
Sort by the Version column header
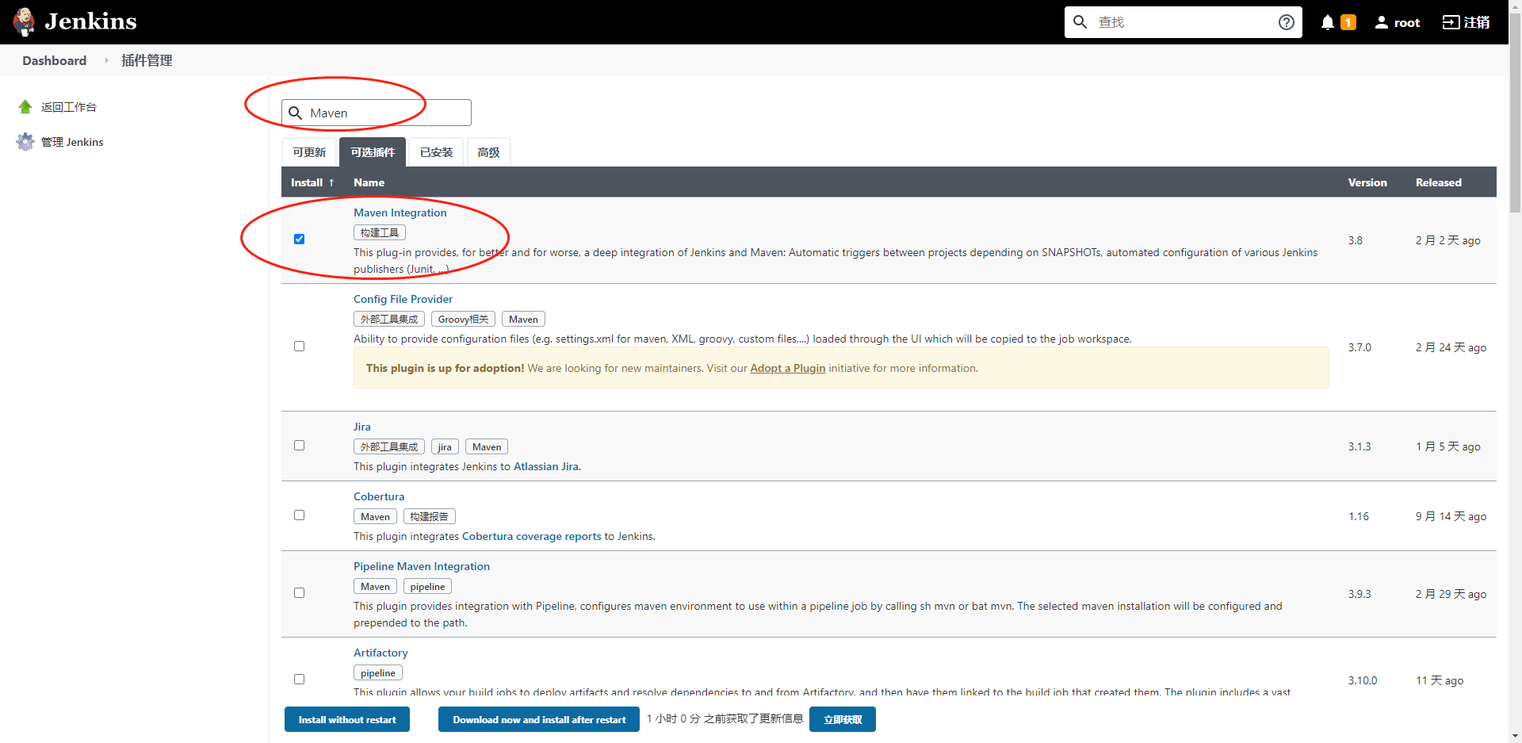[x=1367, y=182]
